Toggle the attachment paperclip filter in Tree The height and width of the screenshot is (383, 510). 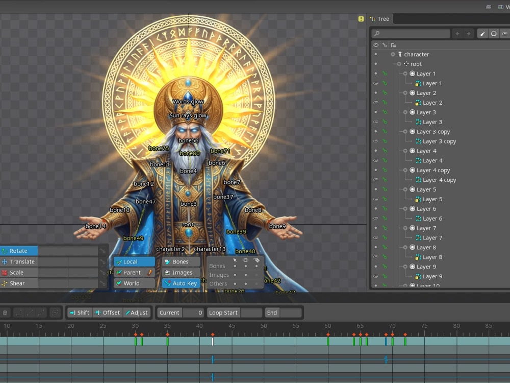coord(505,34)
